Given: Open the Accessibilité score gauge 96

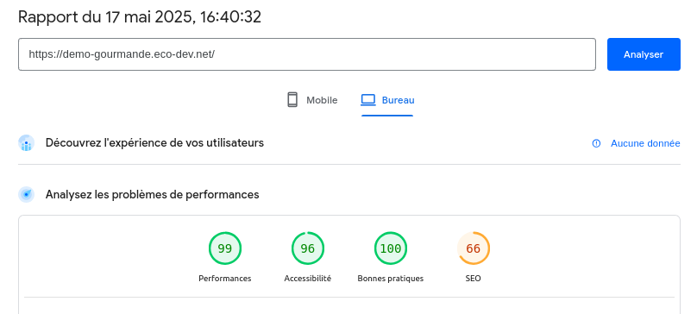Looking at the screenshot, I should coord(308,248).
